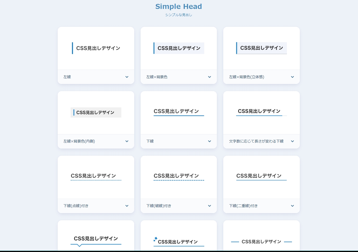Viewport: 358px width, 252px height.
Task: Expand the 下線 card chevron
Action: (210, 141)
